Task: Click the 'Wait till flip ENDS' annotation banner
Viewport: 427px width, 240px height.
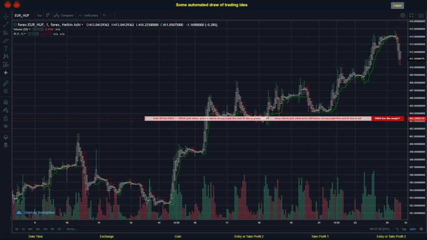Action: pos(258,119)
